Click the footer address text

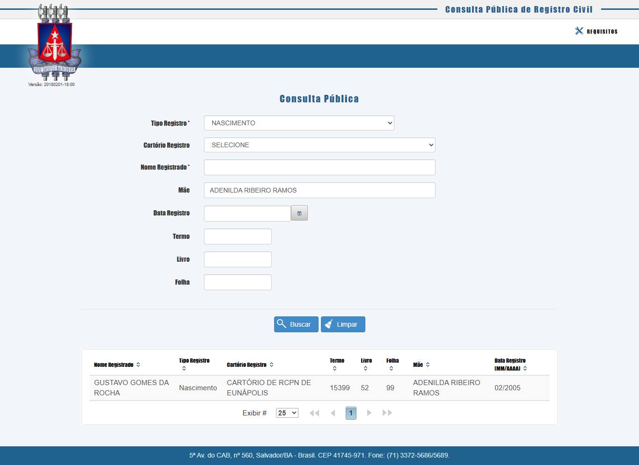click(319, 455)
